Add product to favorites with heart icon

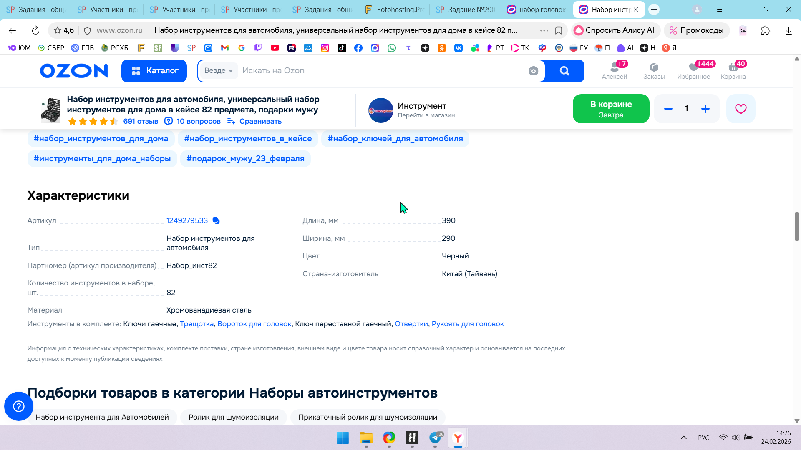[x=741, y=109]
